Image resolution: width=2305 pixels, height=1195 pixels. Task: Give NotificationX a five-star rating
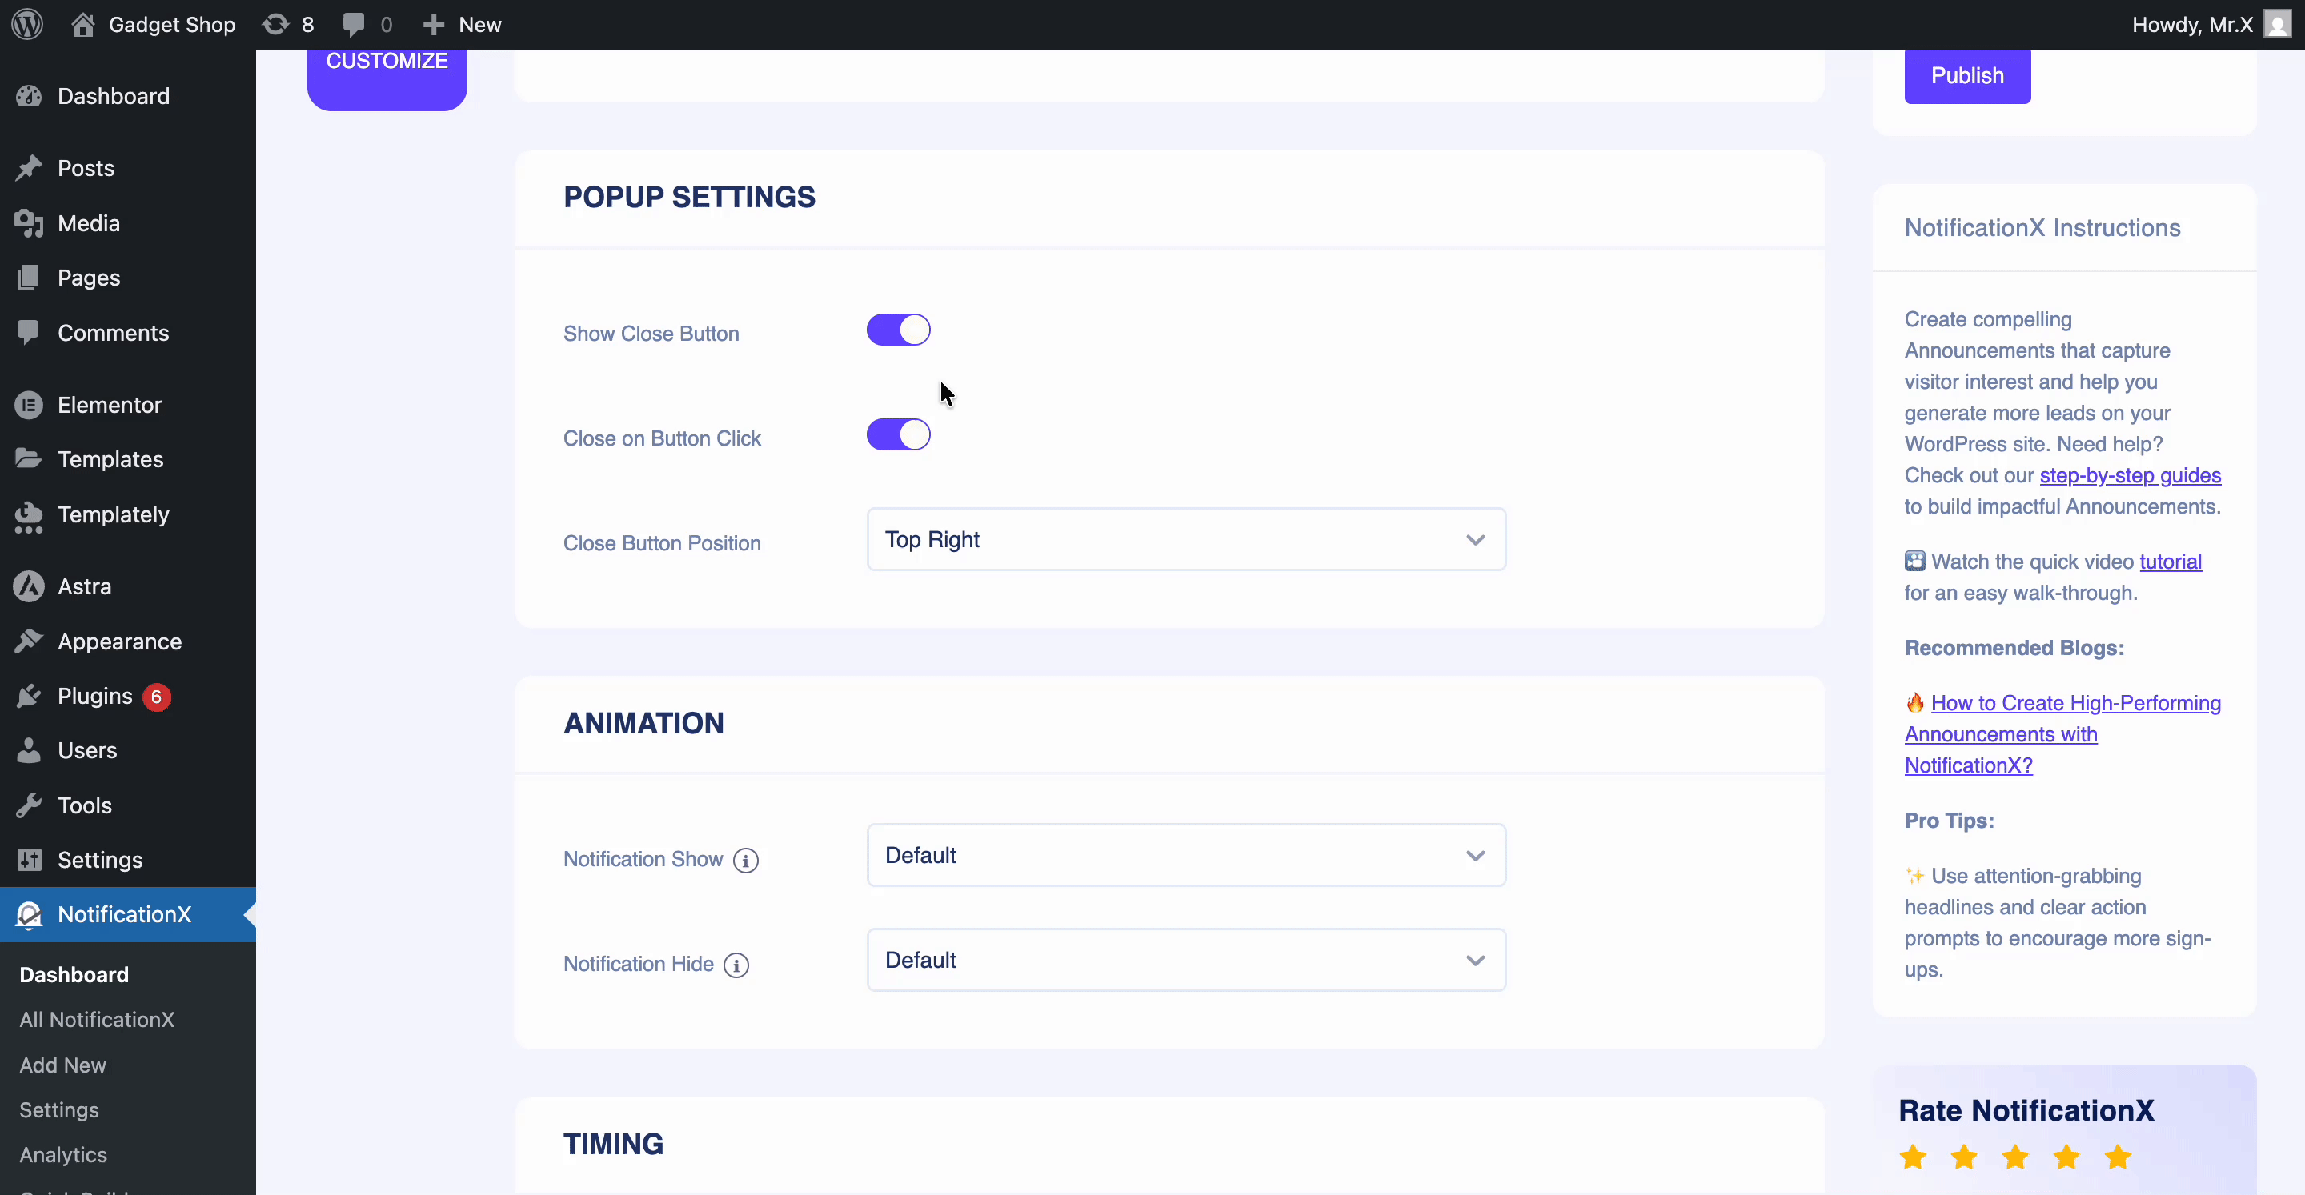pyautogui.click(x=2117, y=1156)
